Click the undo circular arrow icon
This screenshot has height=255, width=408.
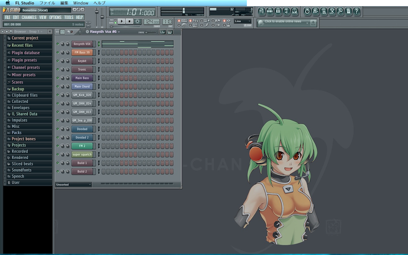[307, 11]
